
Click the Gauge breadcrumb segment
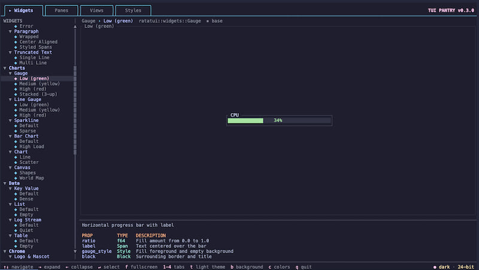(89, 21)
